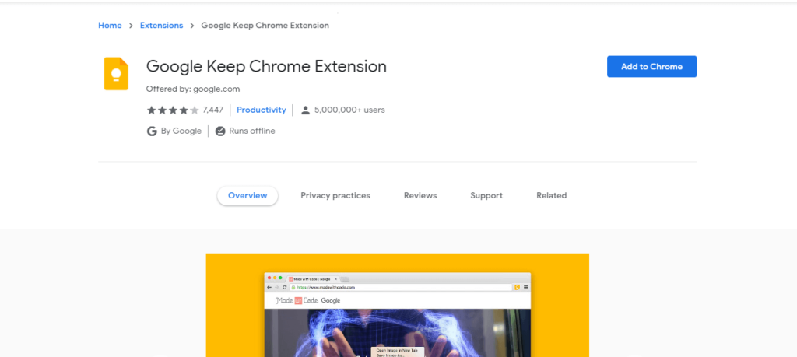The width and height of the screenshot is (797, 357).
Task: Click Add to Chrome button
Action: coord(651,67)
